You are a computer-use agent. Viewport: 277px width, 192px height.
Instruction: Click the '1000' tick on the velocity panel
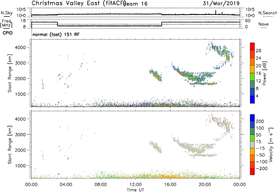(x=20, y=166)
